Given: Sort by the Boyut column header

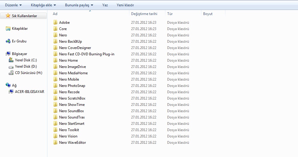Looking at the screenshot, I should tap(208, 14).
